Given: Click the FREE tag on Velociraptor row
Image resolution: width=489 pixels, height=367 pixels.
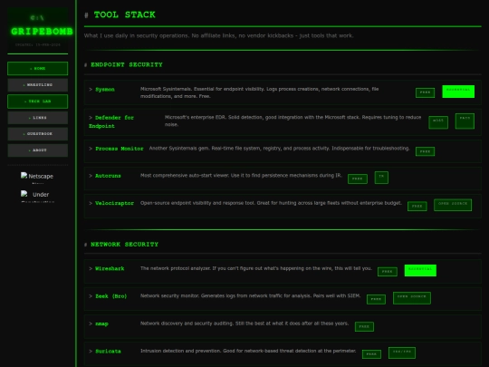Looking at the screenshot, I should click(x=417, y=207).
